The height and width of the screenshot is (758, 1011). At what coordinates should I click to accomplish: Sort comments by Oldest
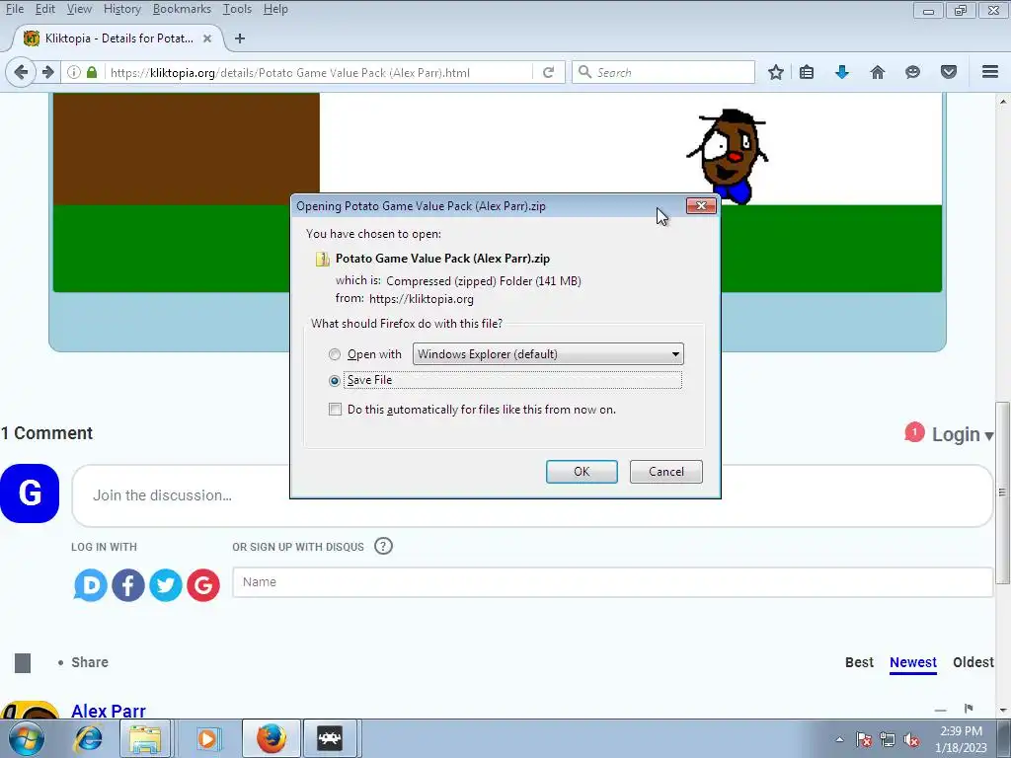pos(973,662)
